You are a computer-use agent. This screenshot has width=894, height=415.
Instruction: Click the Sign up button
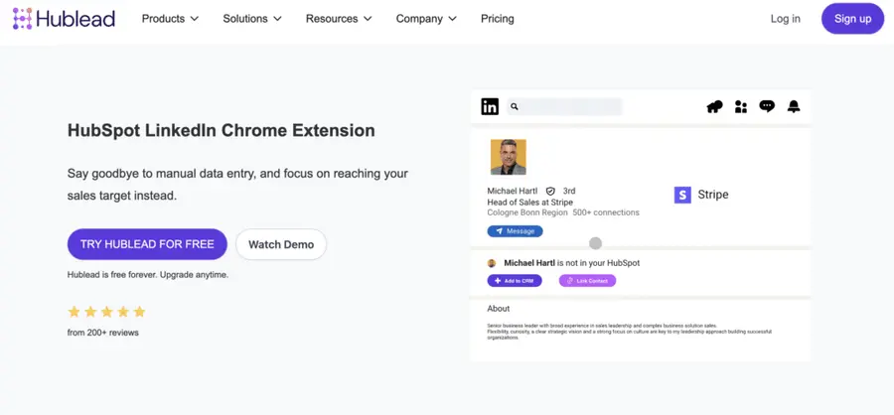click(x=852, y=19)
